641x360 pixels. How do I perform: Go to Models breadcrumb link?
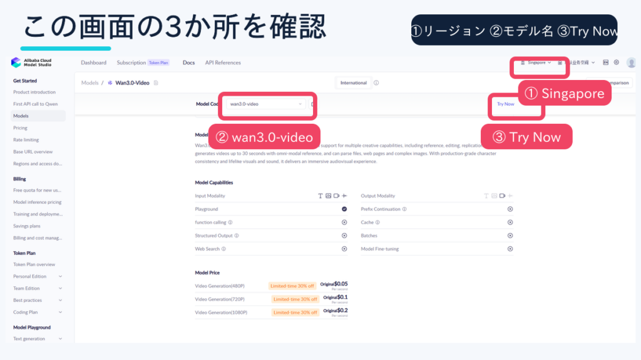(x=90, y=83)
